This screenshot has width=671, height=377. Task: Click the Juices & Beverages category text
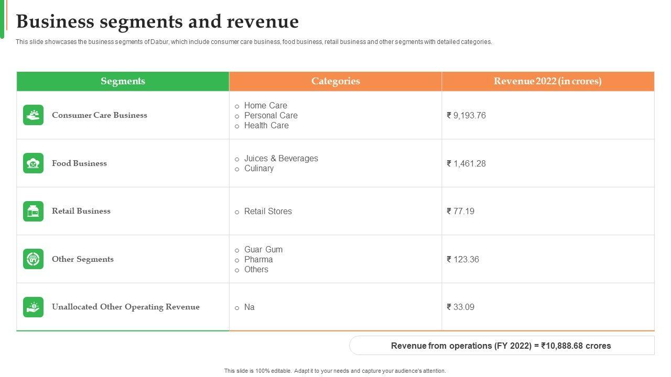coord(281,158)
